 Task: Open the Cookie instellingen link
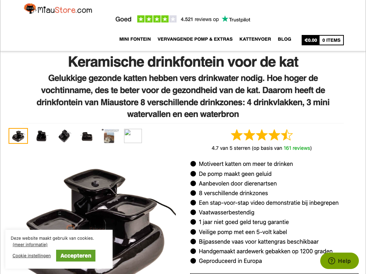tap(31, 255)
